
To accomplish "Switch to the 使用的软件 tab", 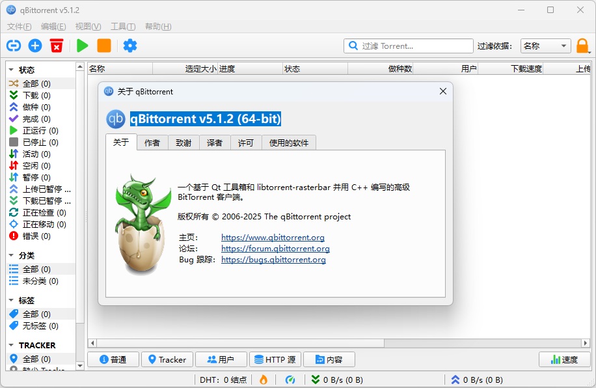I will (x=288, y=143).
